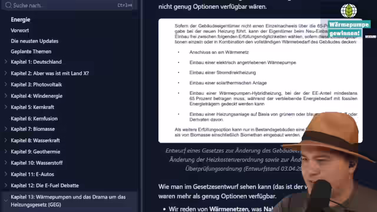
Task: Expand Kapitel 12: Die E-Fuel Debatte chevron
Action: pos(6,185)
